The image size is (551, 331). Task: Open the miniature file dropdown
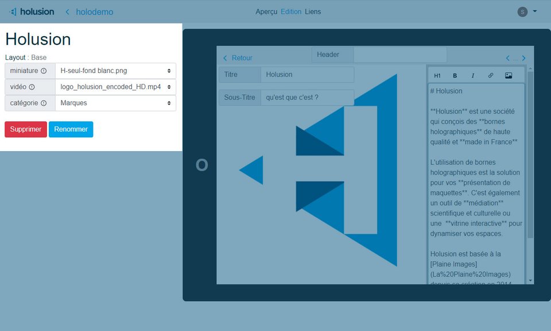[115, 71]
